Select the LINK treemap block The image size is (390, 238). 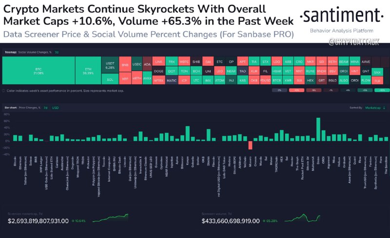pos(159,61)
